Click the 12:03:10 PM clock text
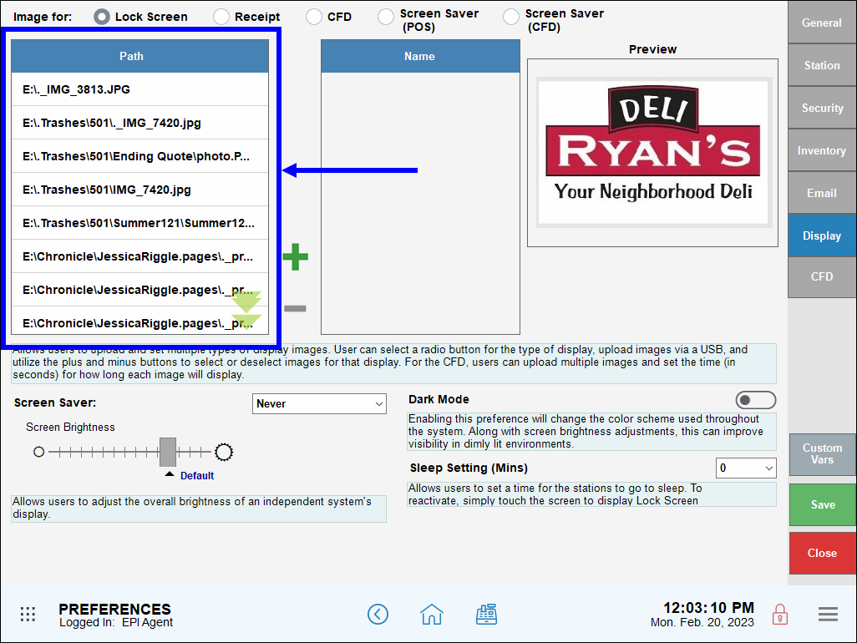857x643 pixels. pos(708,607)
